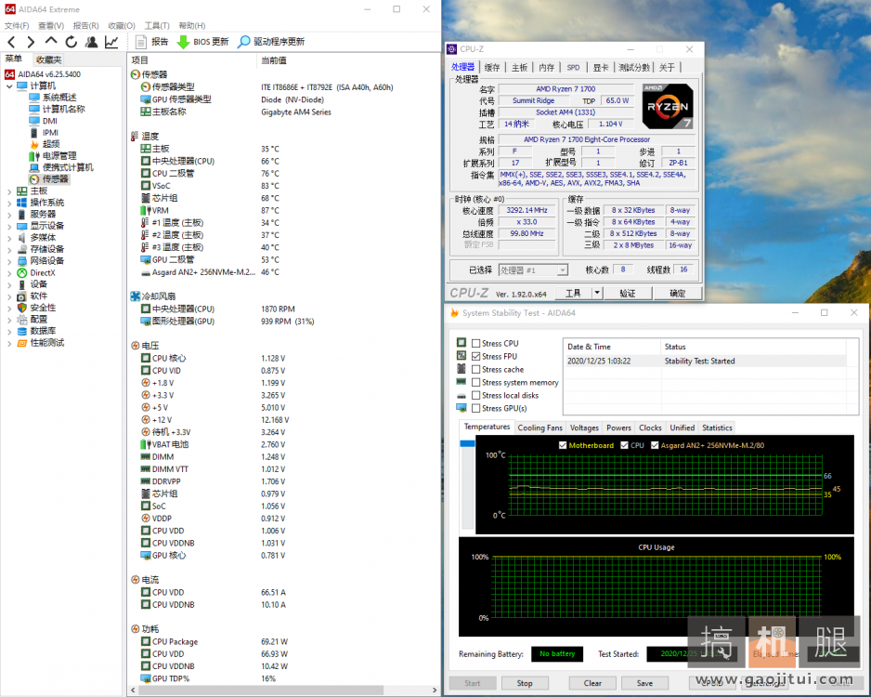Click the CPU-Z 验证 button
The width and height of the screenshot is (871, 697).
[x=628, y=293]
